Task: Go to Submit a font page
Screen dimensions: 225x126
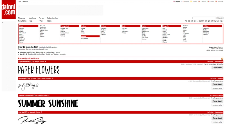Action: pos(53,18)
